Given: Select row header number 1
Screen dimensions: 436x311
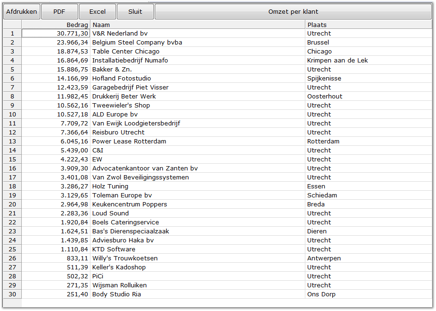Looking at the screenshot, I should click(12, 33).
